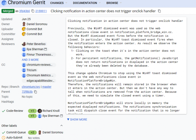
Task: Open the chromium/src repo link
Action: point(31,87)
